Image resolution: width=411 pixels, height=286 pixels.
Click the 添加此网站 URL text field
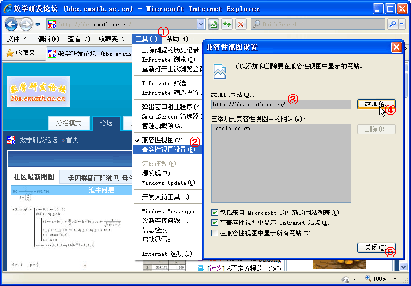click(281, 104)
